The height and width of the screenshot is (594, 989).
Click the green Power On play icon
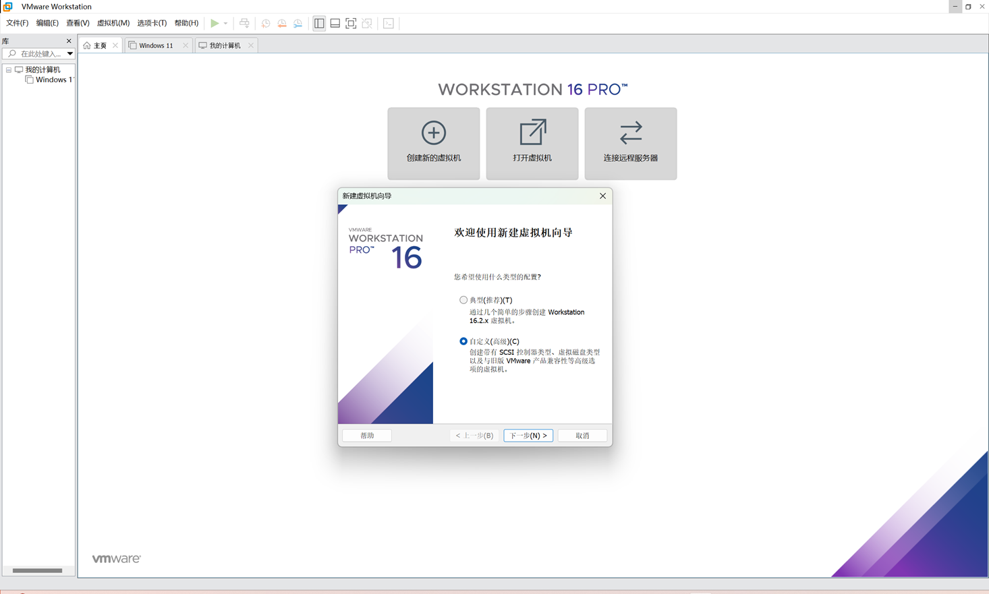[215, 23]
